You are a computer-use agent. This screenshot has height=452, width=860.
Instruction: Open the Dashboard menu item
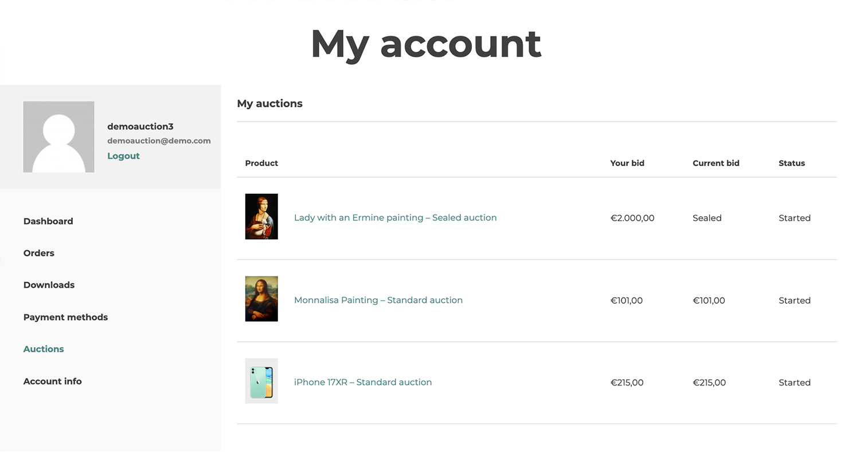tap(48, 221)
